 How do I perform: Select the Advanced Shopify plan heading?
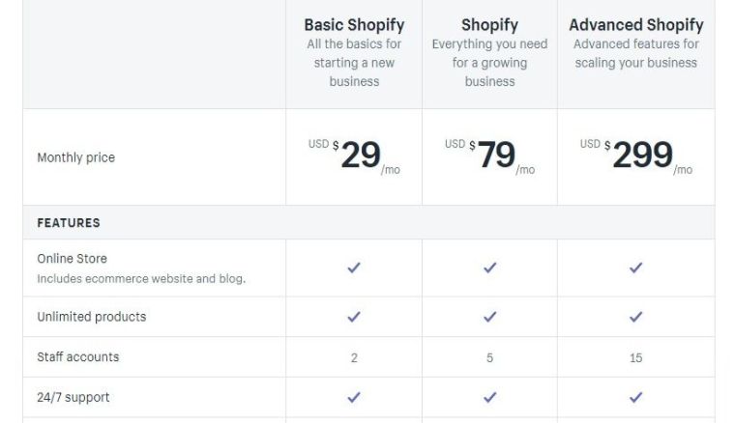[635, 25]
